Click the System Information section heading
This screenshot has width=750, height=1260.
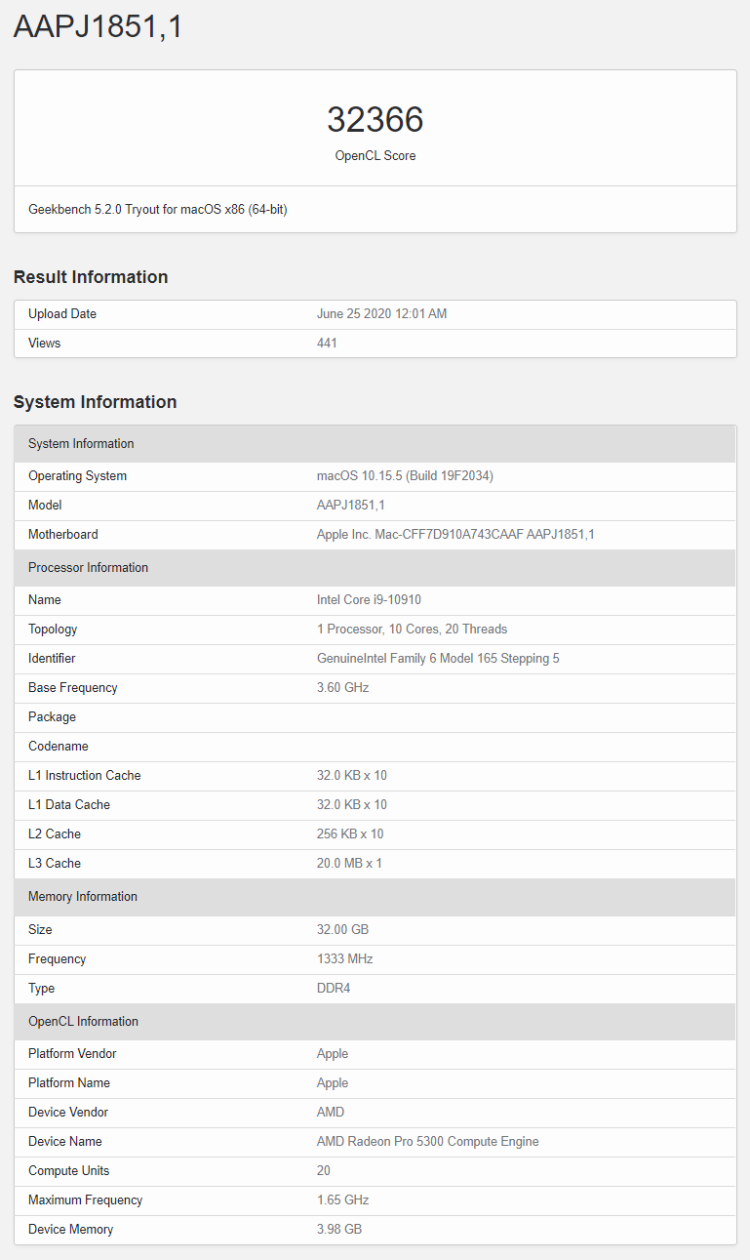(x=95, y=402)
